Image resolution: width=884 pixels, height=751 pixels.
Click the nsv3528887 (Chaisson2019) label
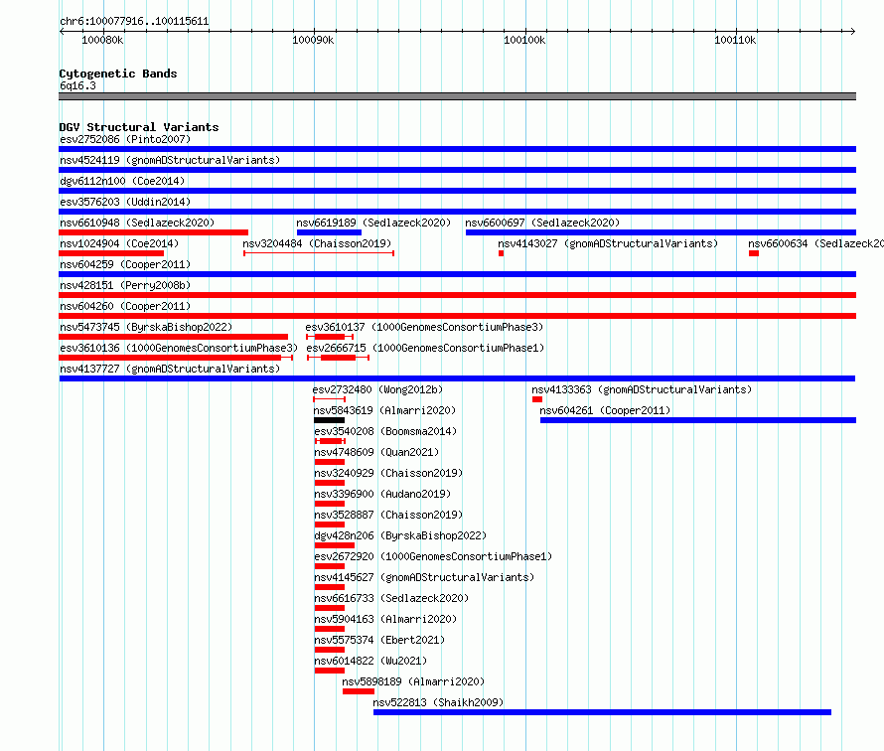click(x=388, y=515)
